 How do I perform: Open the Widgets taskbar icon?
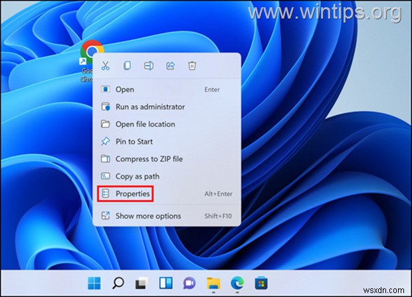[x=166, y=283]
